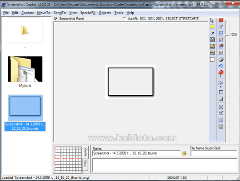Choose the text box object tool
240x181 pixels.
[212, 40]
